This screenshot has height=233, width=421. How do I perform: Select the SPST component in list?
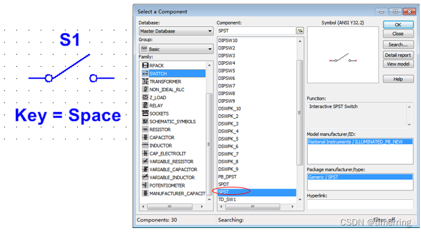pyautogui.click(x=256, y=192)
